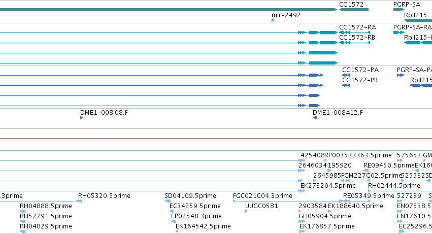This screenshot has height=234, width=432.
Task: Click the EC34259.5prime label
Action: [195, 206]
